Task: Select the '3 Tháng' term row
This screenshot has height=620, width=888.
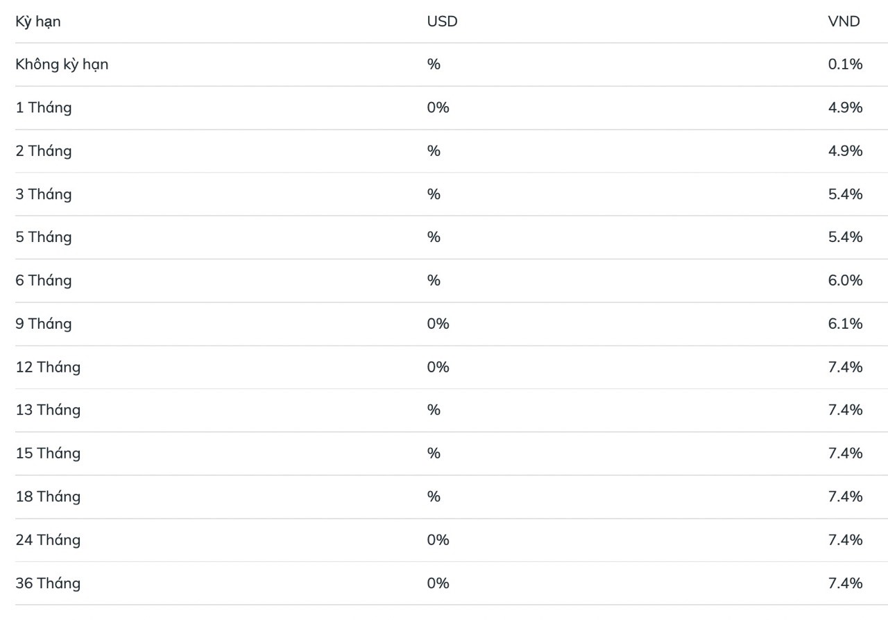Action: coord(44,194)
